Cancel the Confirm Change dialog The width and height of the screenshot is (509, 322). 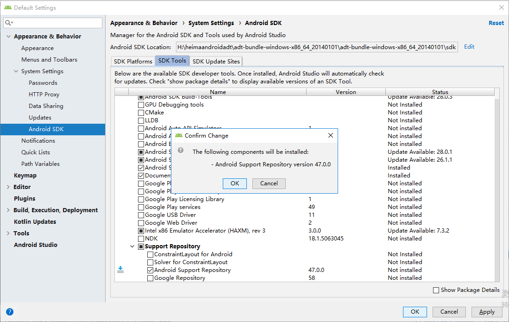point(269,183)
